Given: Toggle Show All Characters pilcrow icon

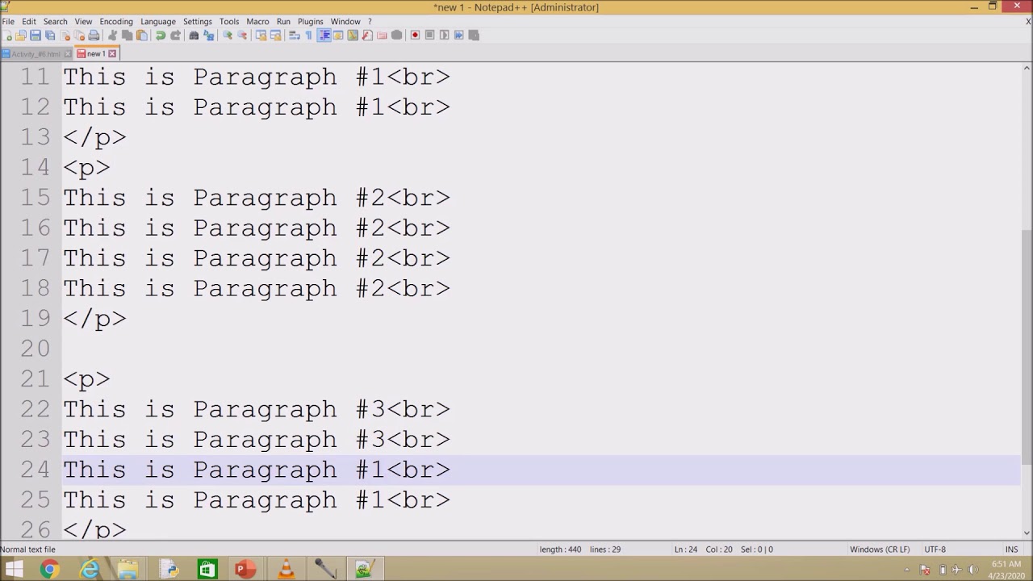Looking at the screenshot, I should (308, 36).
